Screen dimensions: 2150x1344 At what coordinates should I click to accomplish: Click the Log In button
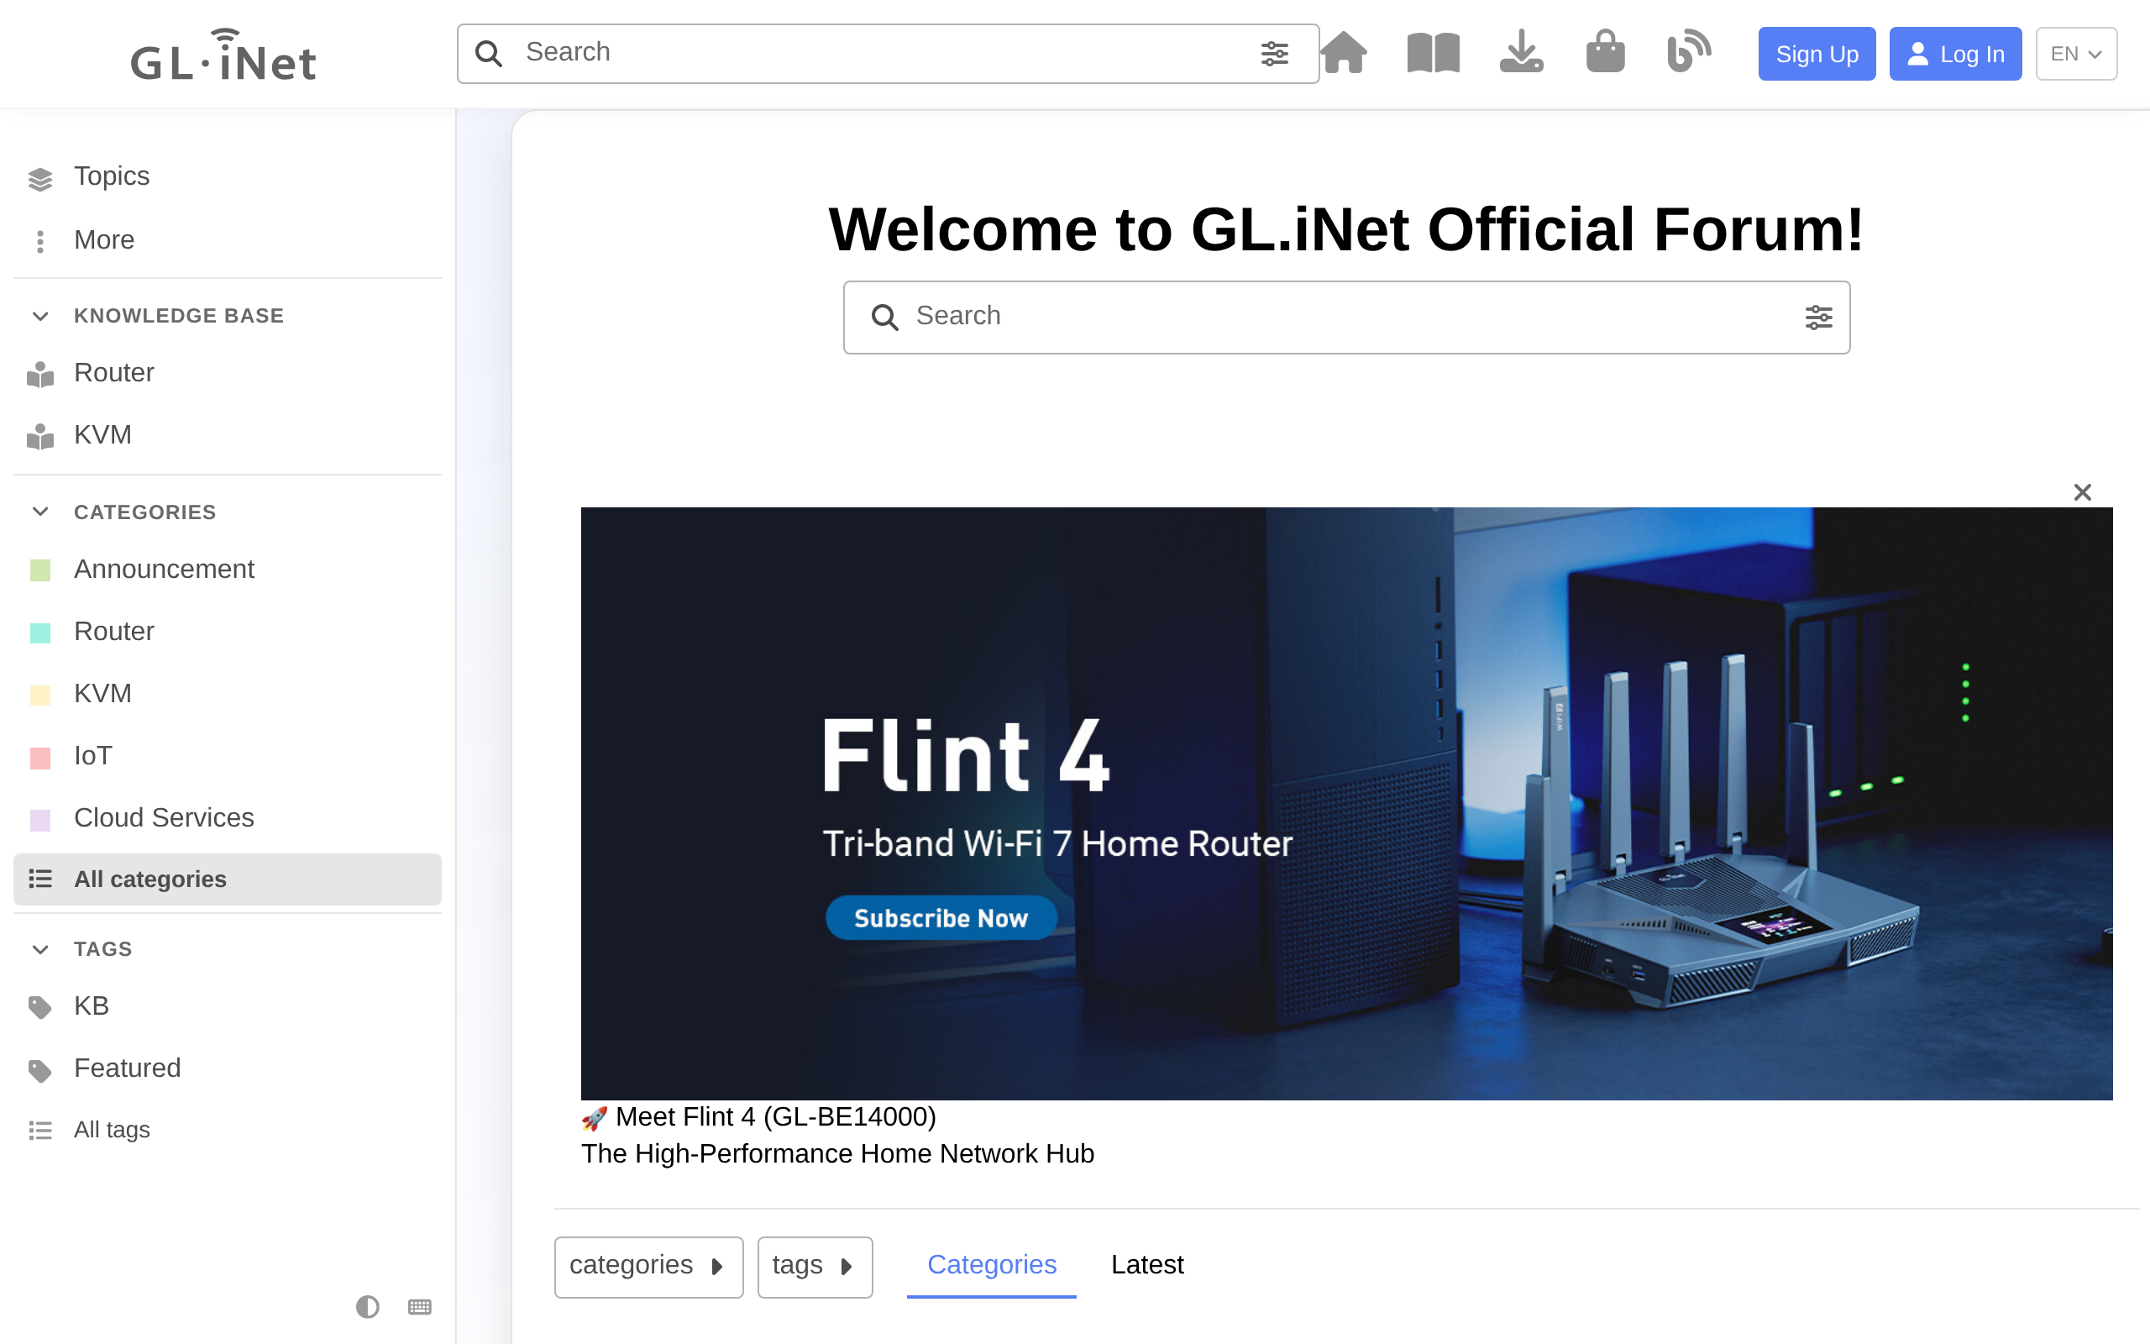(1955, 55)
